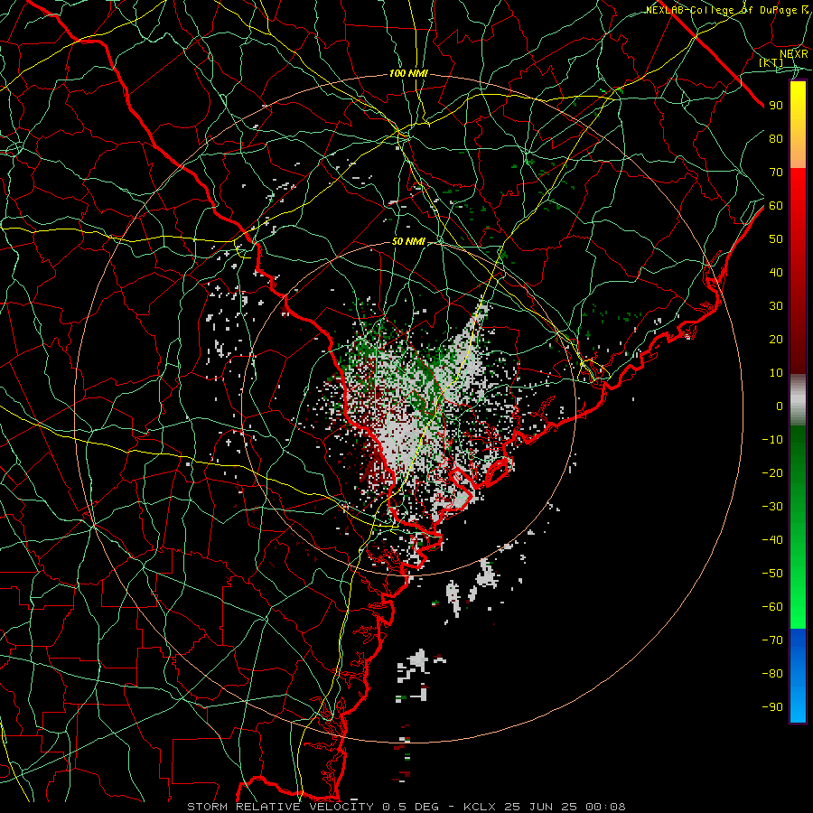Viewport: 813px width, 813px height.
Task: Click the 80 value on velocity scale
Action: coord(776,139)
